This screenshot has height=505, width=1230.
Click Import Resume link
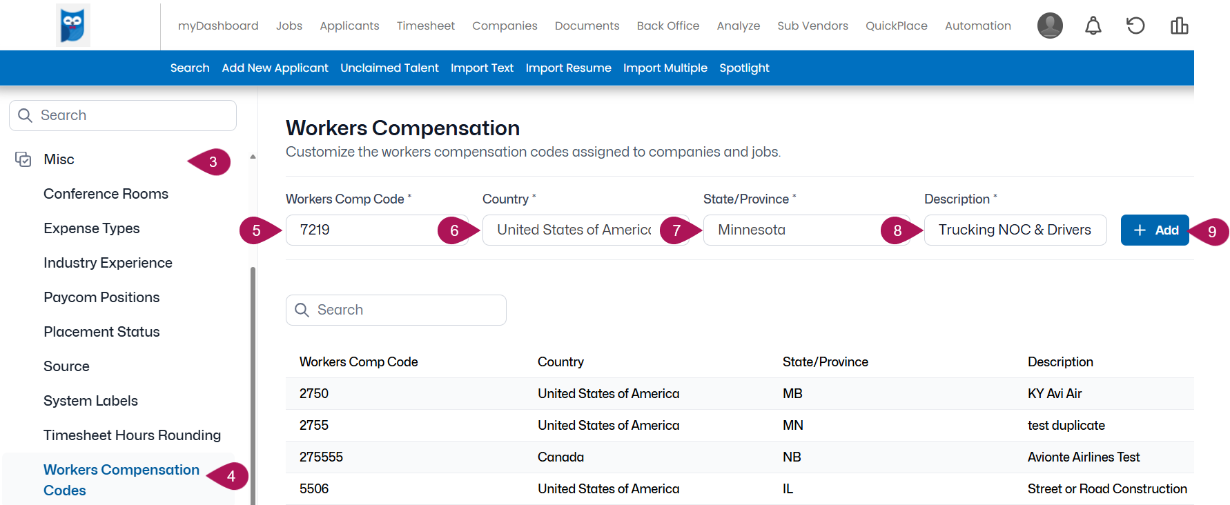[x=568, y=68]
